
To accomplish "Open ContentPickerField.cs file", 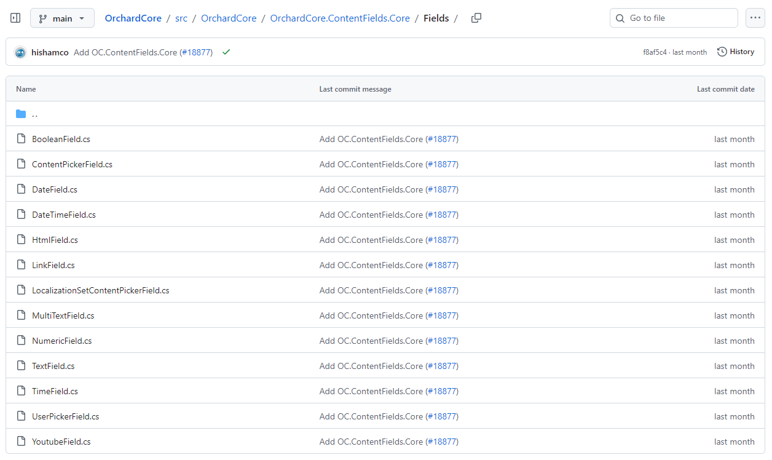I will (72, 164).
